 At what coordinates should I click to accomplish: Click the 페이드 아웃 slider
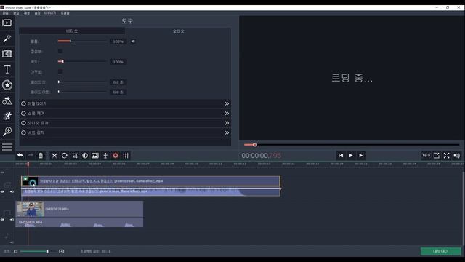coord(82,92)
